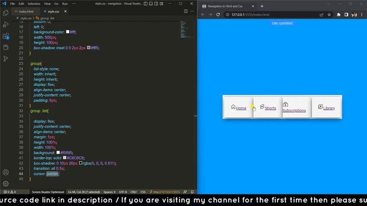This screenshot has height=206, width=367.
Task: Open notifications bell in status bar
Action: coord(192,192)
